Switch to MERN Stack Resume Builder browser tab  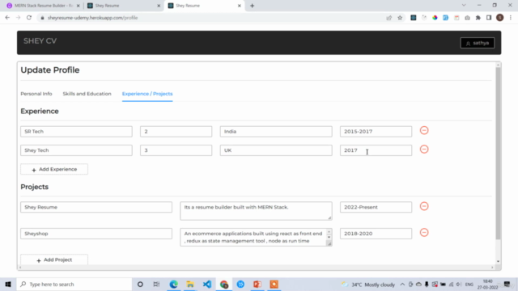click(x=43, y=6)
